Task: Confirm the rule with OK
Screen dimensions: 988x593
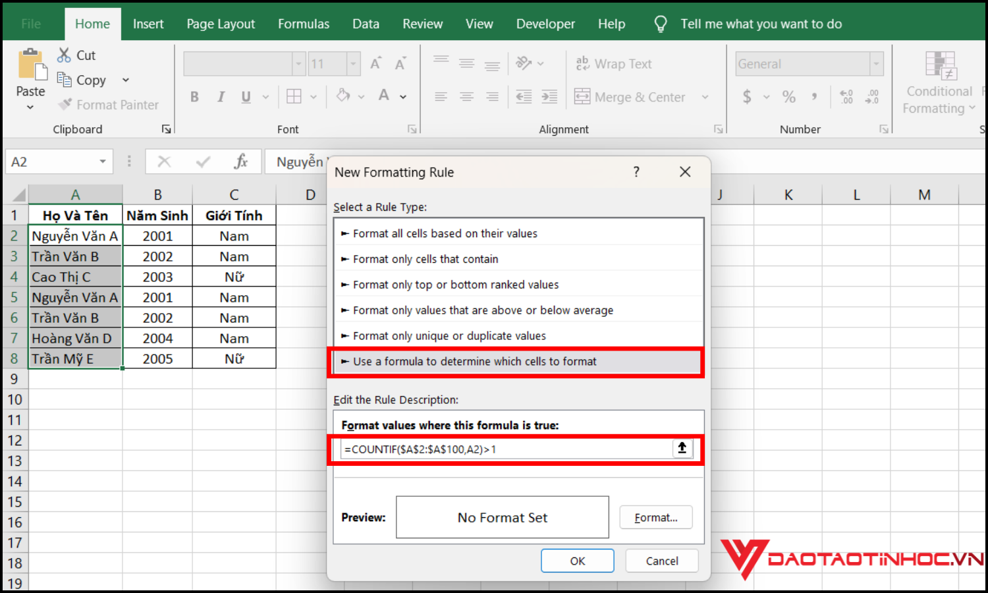Action: (x=577, y=561)
